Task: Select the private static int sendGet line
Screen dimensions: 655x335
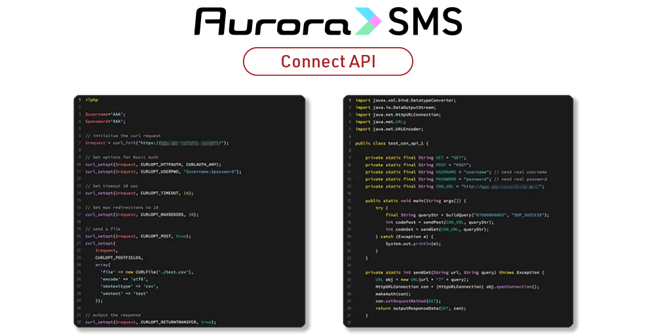Action: 455,272
